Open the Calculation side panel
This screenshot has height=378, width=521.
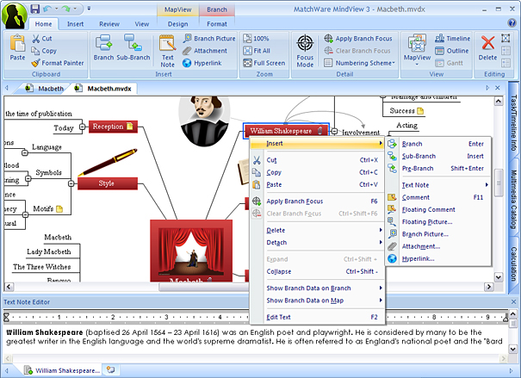(514, 263)
